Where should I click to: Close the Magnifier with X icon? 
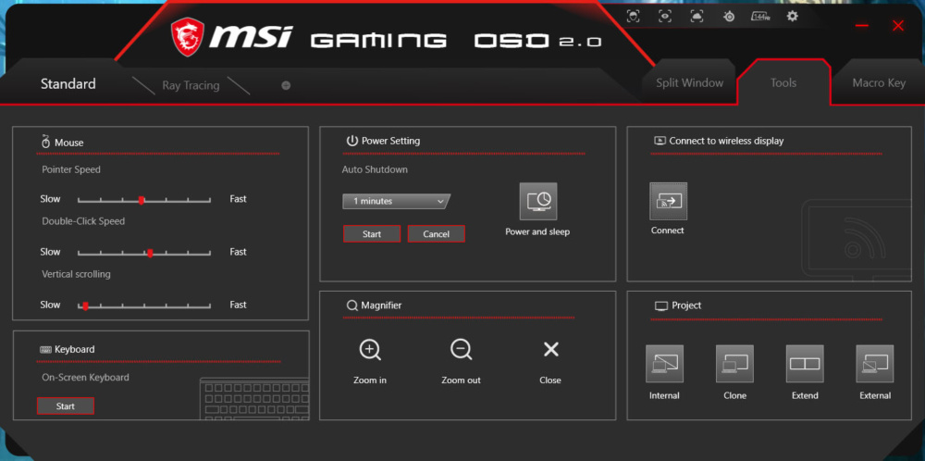(x=551, y=349)
